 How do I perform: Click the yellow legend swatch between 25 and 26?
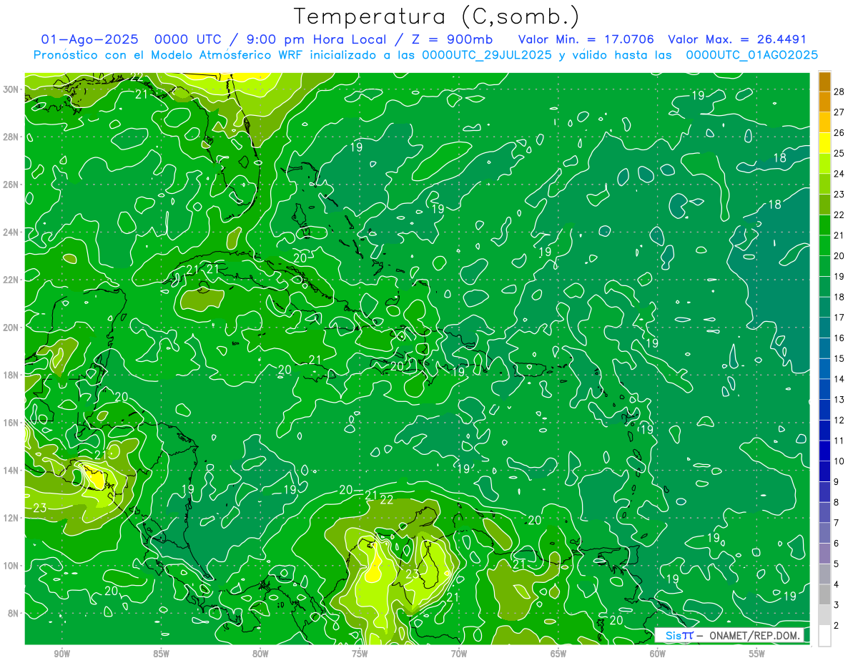824,143
